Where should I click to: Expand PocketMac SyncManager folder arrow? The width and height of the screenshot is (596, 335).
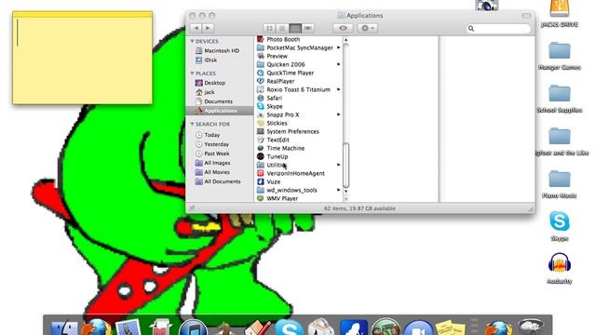(x=338, y=47)
